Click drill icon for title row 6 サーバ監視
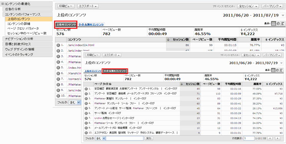Image resolution: width=286 pixels, height=144 pixels. tap(86, 113)
